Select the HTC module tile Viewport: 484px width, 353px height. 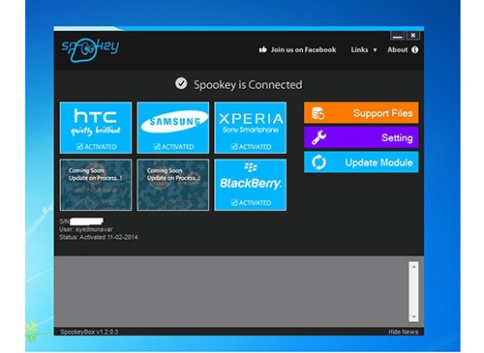coord(96,128)
